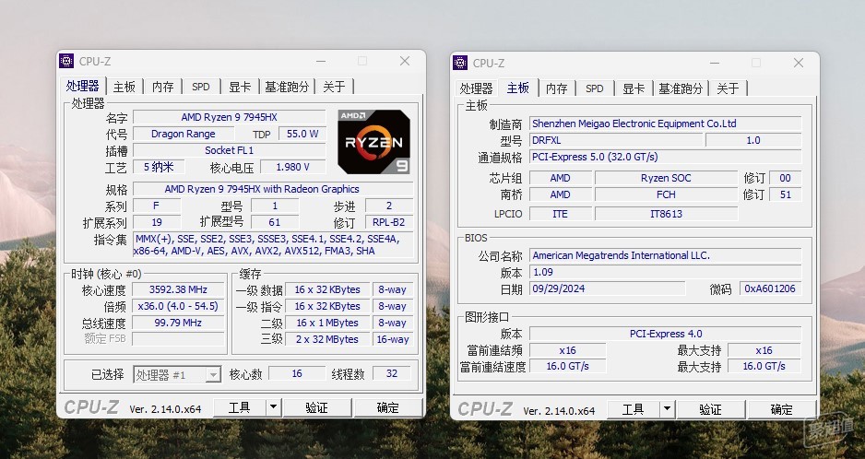The height and width of the screenshot is (459, 865).
Task: Click the BIOS date 09/29/2024 value
Action: (x=608, y=288)
